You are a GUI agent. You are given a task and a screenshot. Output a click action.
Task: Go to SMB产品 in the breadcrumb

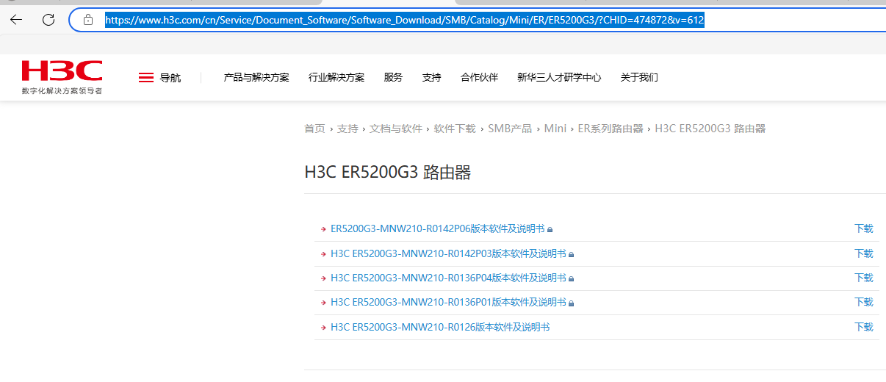(x=510, y=129)
